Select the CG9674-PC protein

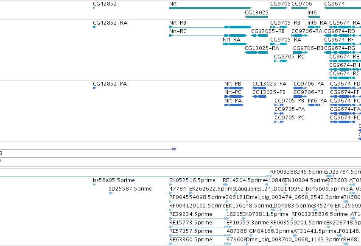[343, 122]
